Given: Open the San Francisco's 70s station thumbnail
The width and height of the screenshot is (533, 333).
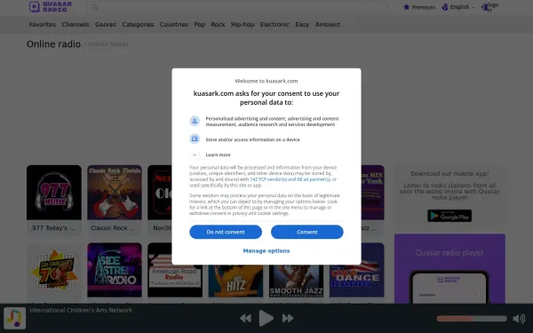Looking at the screenshot, I should (x=54, y=270).
